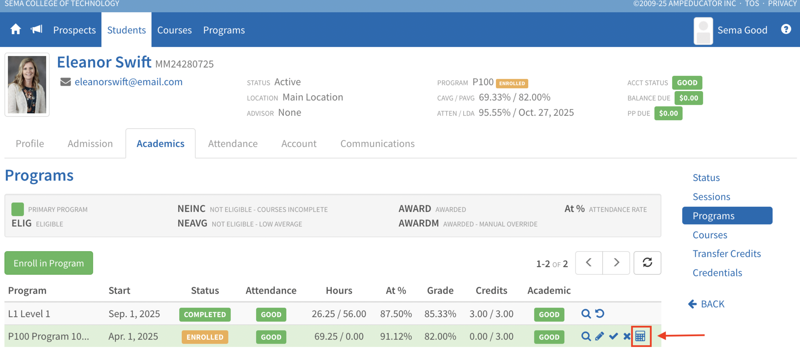This screenshot has width=800, height=353.
Task: Open the calculator icon in P100 row
Action: pos(640,336)
